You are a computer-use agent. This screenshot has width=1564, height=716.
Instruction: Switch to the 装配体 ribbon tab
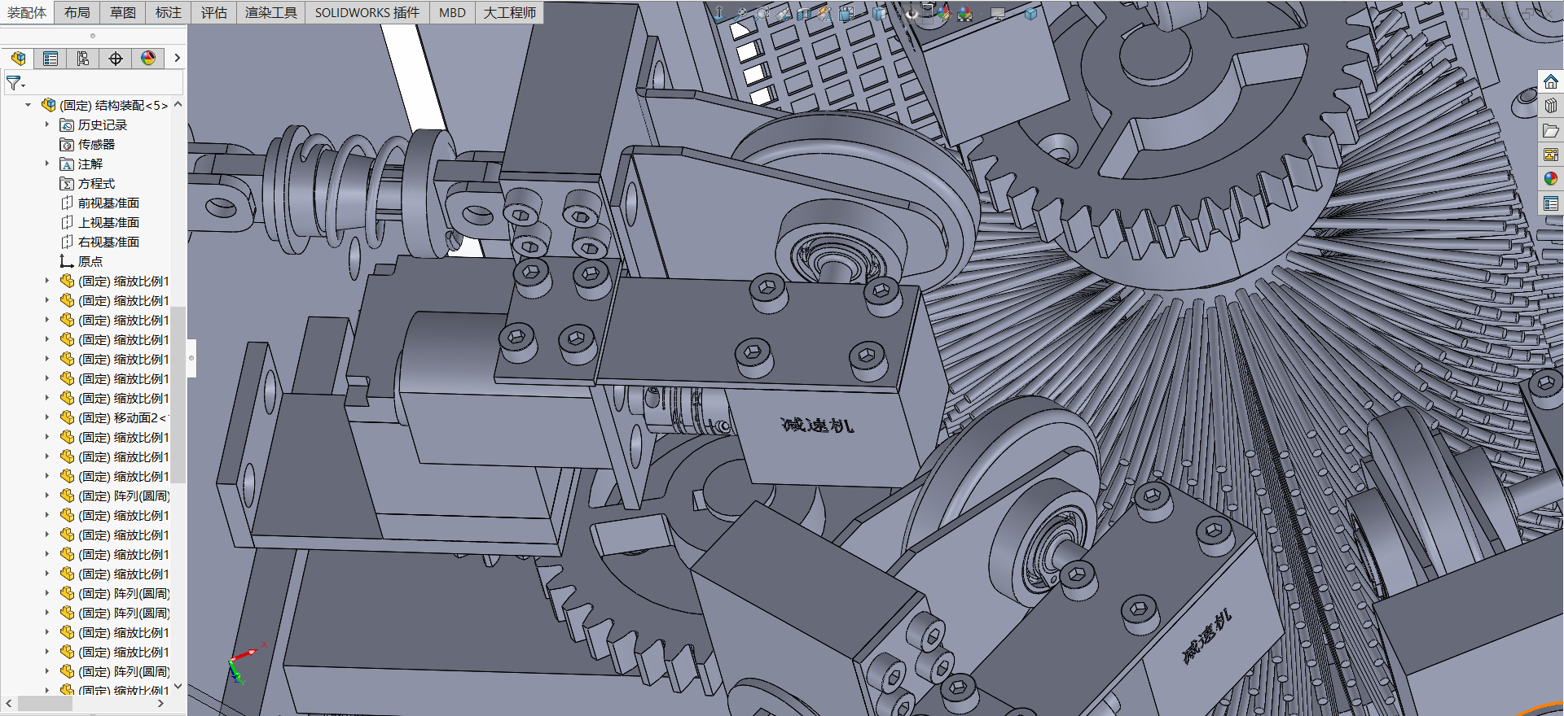pyautogui.click(x=27, y=12)
